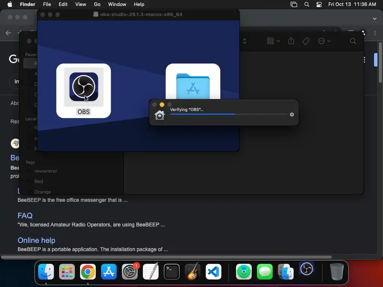
Task: Click the Applications folder shortcut icon
Action: pyautogui.click(x=193, y=86)
